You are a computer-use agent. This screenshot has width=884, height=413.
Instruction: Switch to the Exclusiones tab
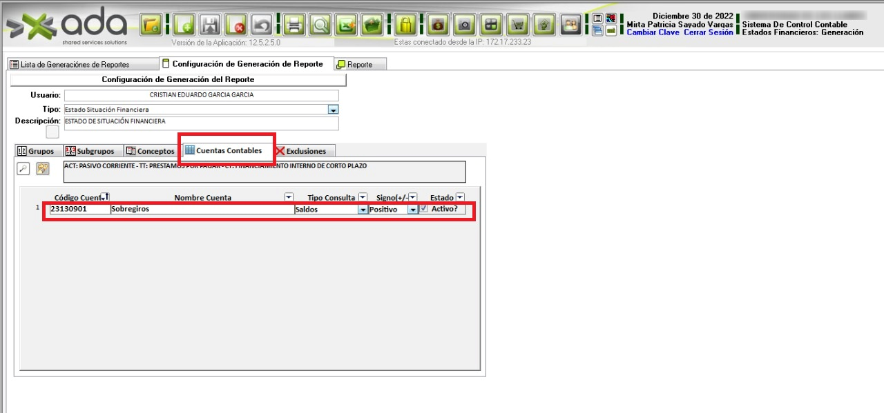(300, 151)
